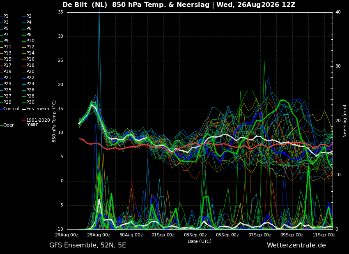
Task: Click the run date 'Wed, 26Aug2026 12Z' in the title
Action: (x=256, y=5)
